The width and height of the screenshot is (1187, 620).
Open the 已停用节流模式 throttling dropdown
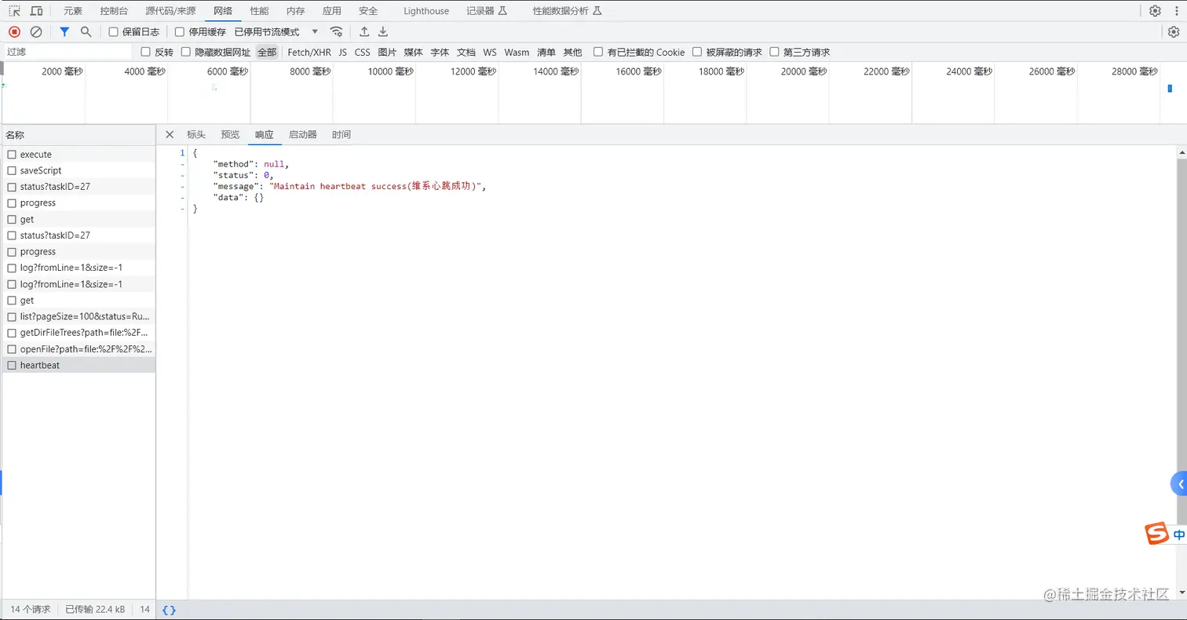[276, 32]
